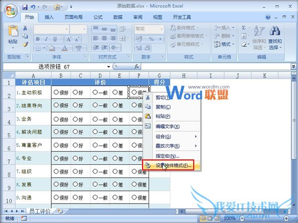Switch to the 开发工具 tab
This screenshot has height=223, width=298.
pos(182,17)
